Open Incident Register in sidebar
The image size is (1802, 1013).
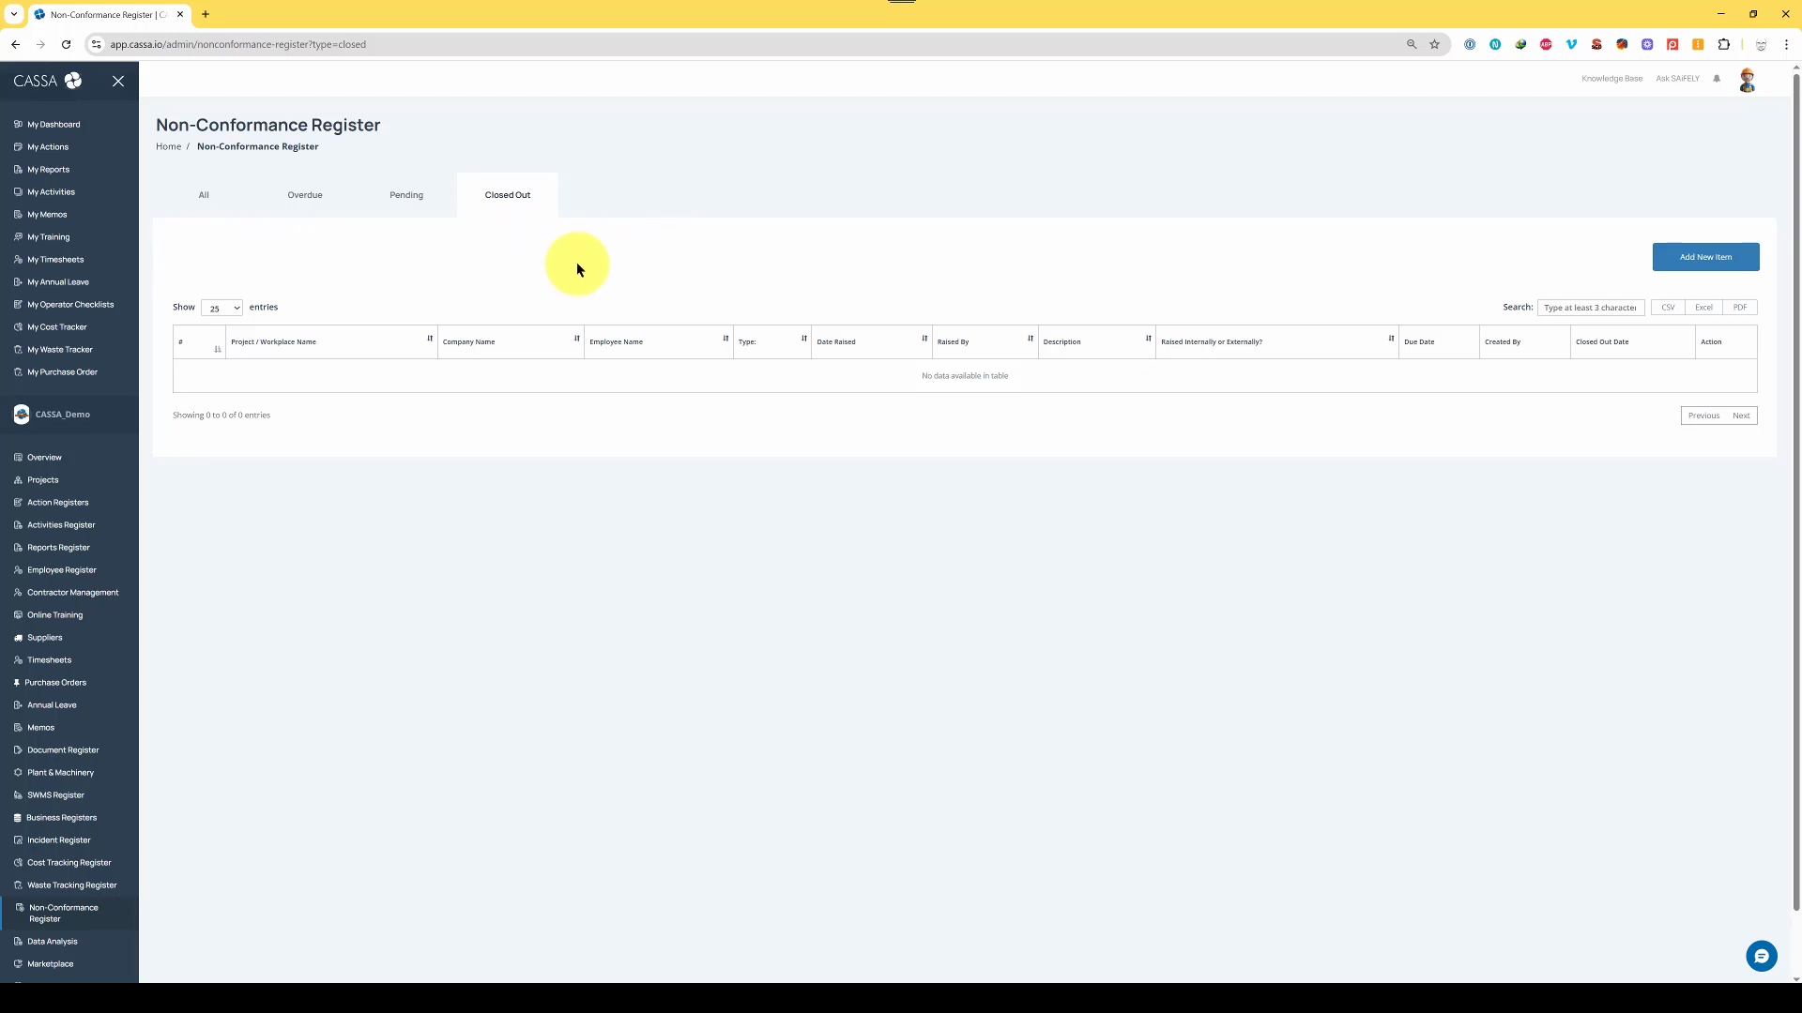click(x=58, y=840)
